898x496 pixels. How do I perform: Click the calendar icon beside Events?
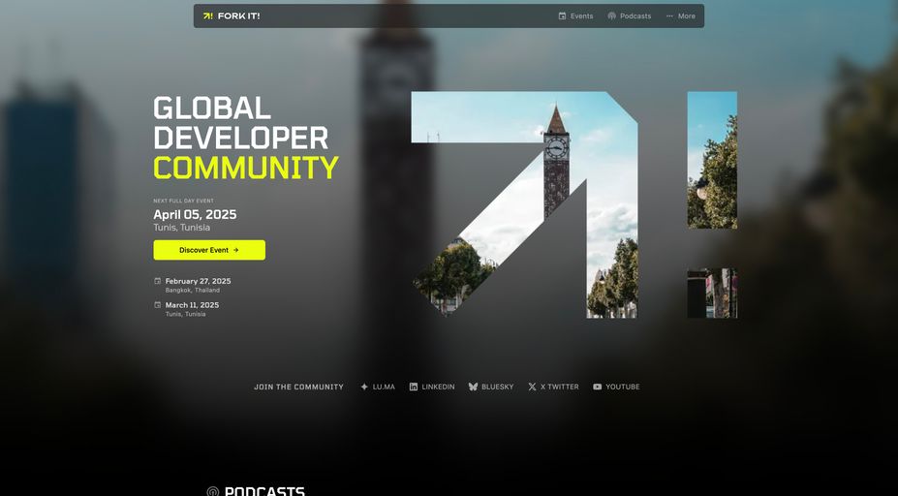(x=562, y=16)
